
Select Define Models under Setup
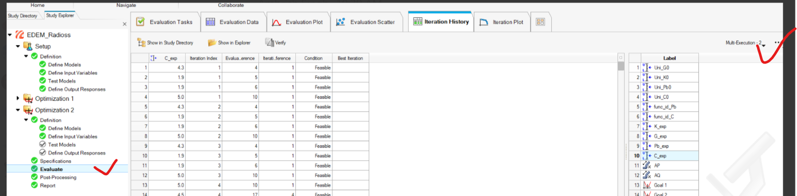pos(64,65)
